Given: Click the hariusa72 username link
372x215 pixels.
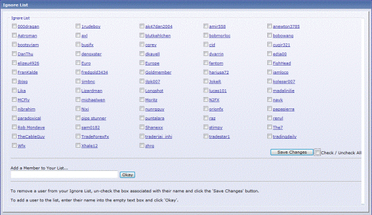Looking at the screenshot, I should (x=219, y=73).
